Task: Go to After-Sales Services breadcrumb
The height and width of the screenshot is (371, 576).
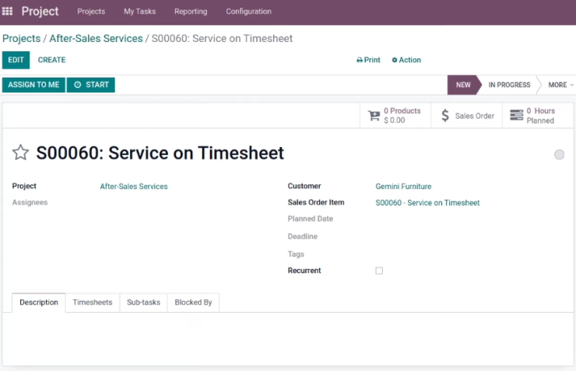Action: point(96,39)
